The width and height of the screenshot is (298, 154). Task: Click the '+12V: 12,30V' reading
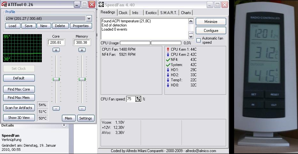click(113, 128)
